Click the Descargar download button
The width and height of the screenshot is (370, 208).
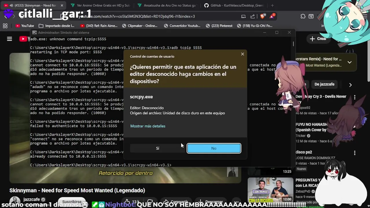[211, 202]
